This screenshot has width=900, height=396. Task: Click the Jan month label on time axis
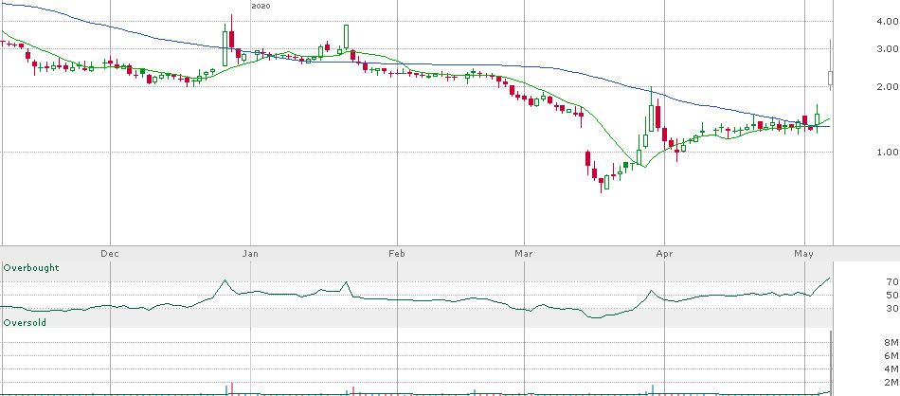click(x=250, y=253)
